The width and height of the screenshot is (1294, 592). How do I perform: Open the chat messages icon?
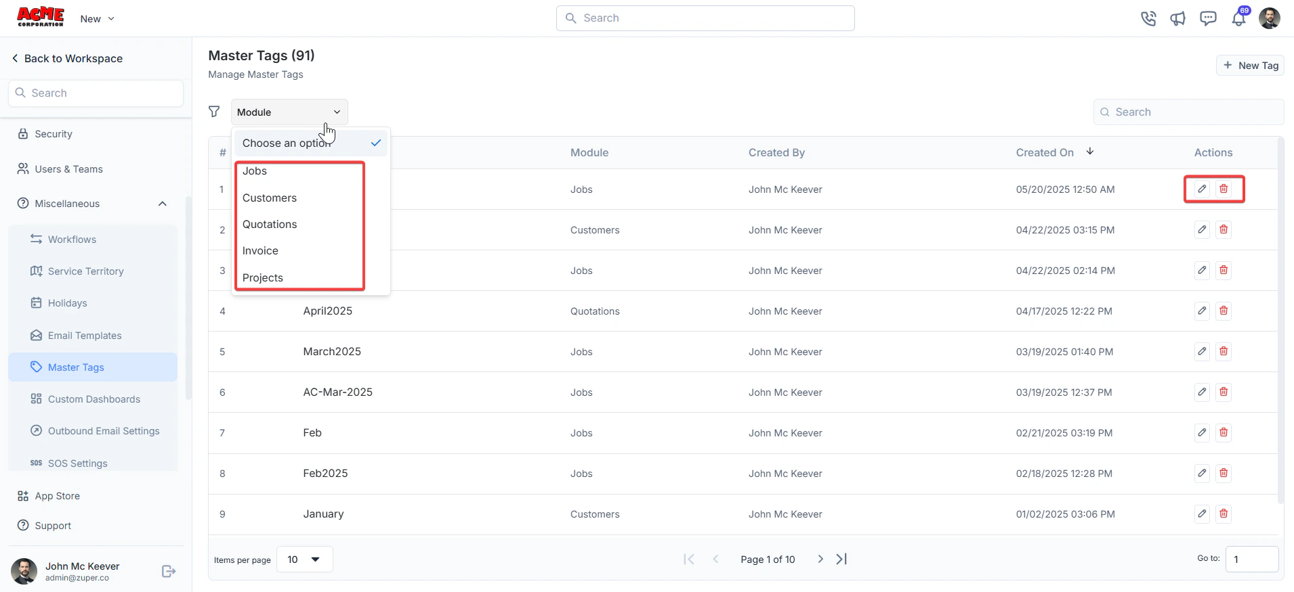tap(1208, 18)
